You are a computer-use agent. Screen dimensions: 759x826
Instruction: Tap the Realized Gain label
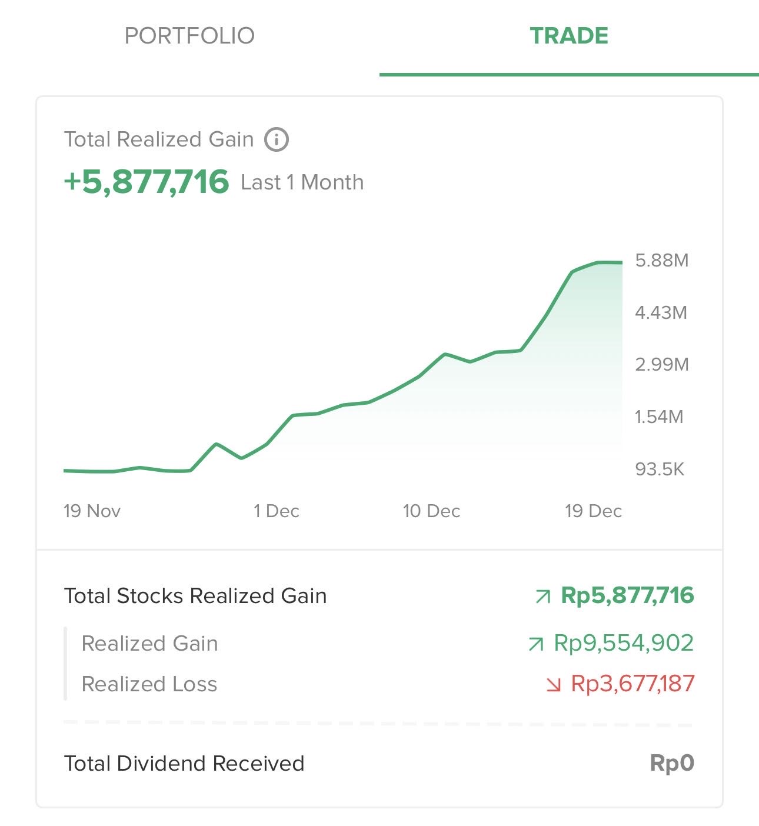(x=149, y=644)
